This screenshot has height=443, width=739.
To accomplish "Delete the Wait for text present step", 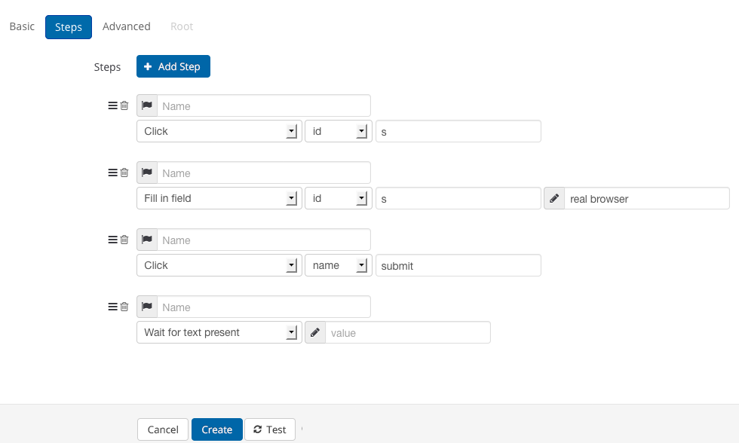I will [x=124, y=307].
